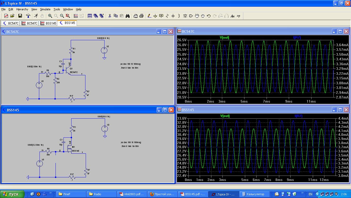Select .tran directive in BSS145 schematic
This screenshot has width=351, height=198.
(130, 146)
